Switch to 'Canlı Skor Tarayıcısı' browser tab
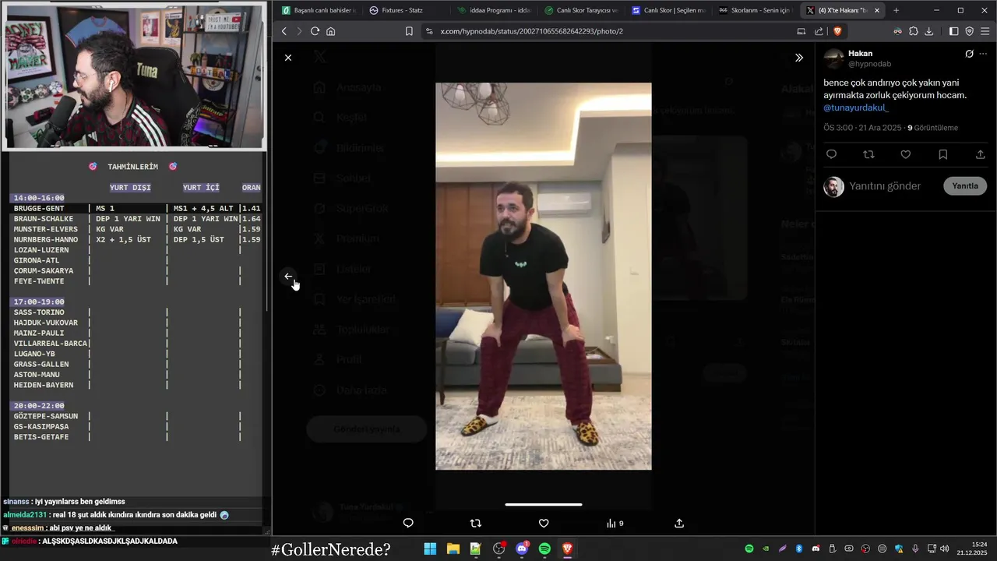 (x=581, y=10)
